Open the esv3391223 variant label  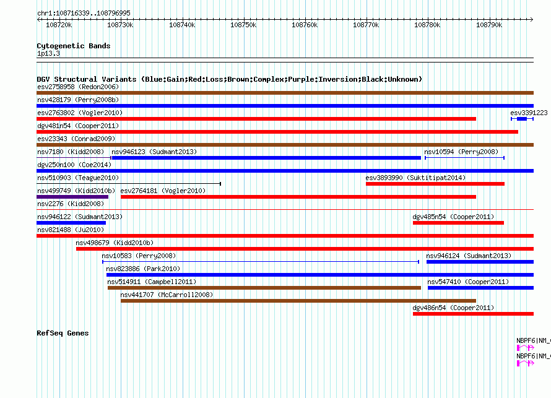(529, 113)
